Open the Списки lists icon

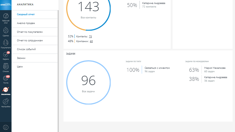6,68
